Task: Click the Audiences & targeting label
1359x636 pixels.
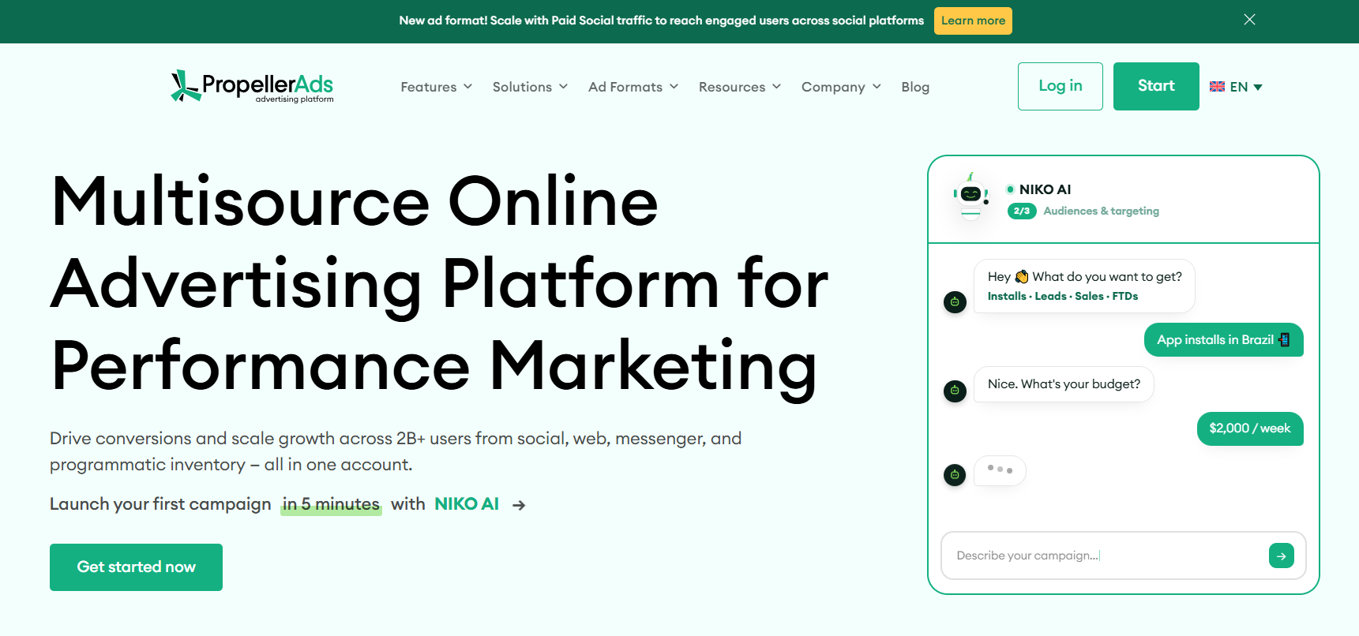Action: pyautogui.click(x=1101, y=211)
